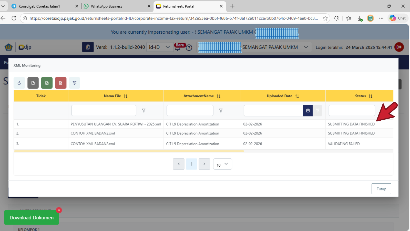The height and width of the screenshot is (231, 410).
Task: Refresh the XML Monitoring table
Action: 19,83
